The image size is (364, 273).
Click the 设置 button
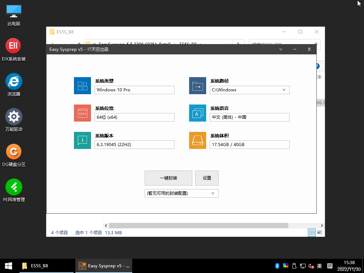pyautogui.click(x=207, y=178)
